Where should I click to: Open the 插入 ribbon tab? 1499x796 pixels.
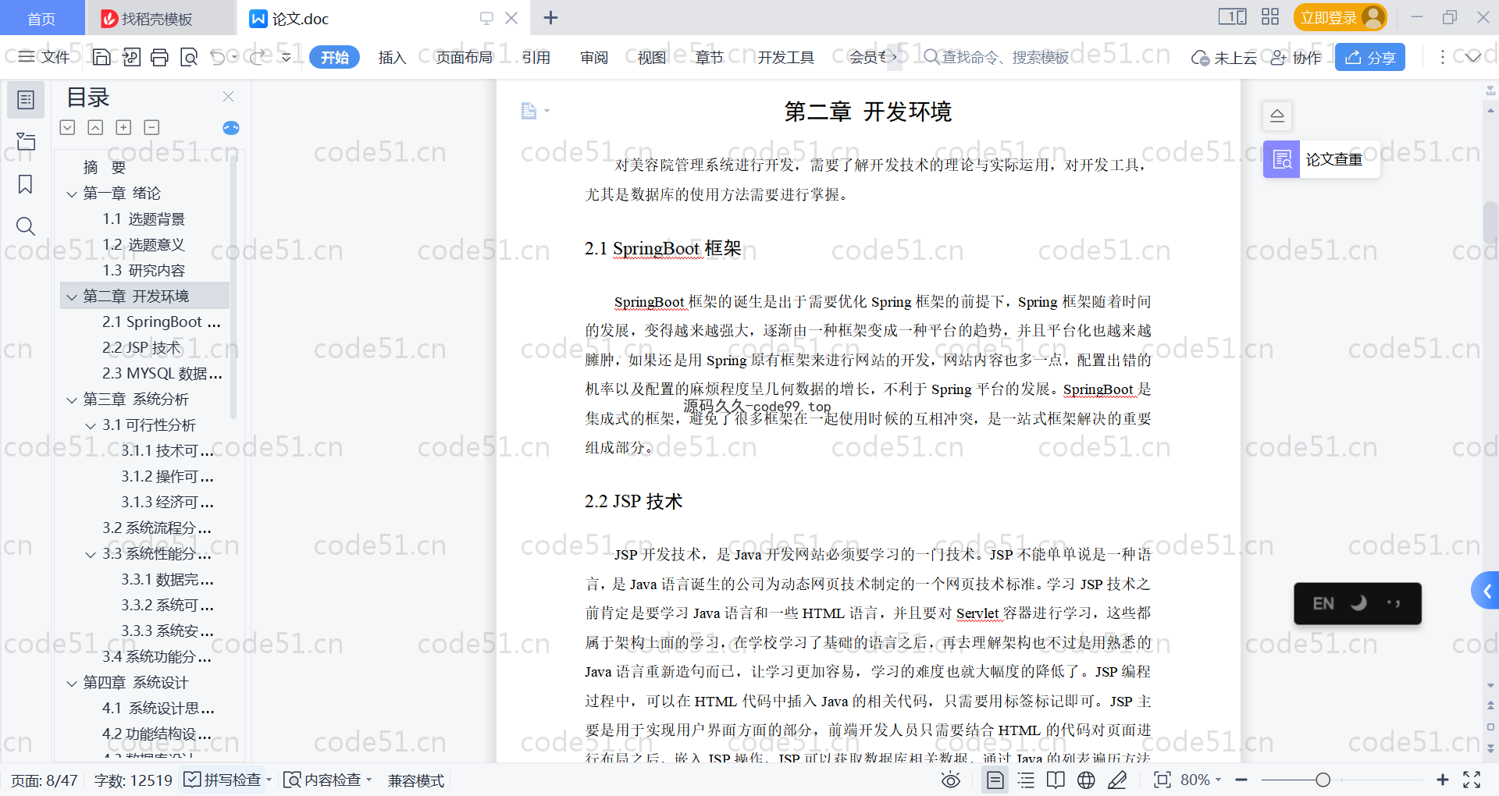[x=392, y=57]
